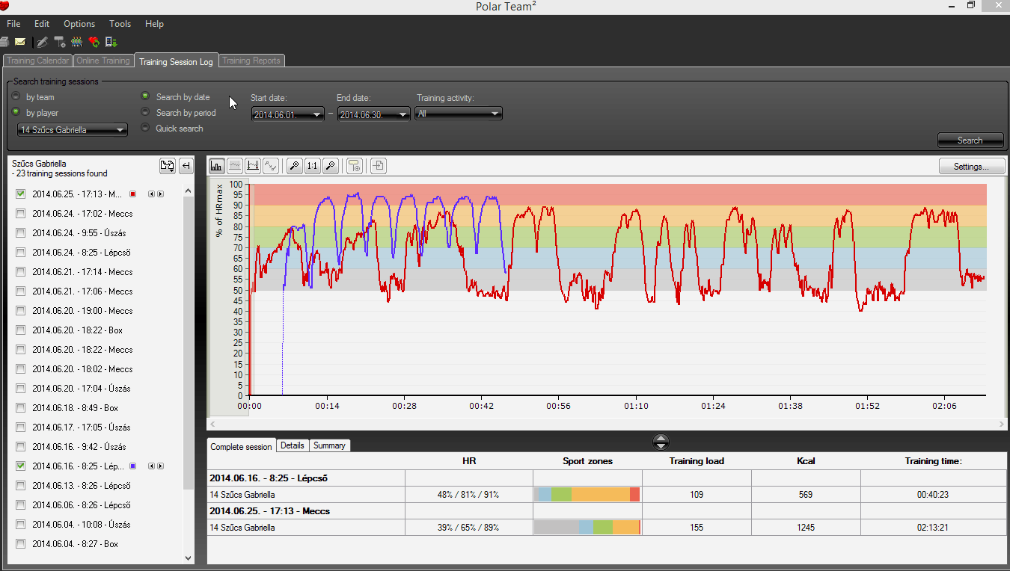Image resolution: width=1010 pixels, height=571 pixels.
Task: Reset graph zoom to 1:1
Action: 313,166
